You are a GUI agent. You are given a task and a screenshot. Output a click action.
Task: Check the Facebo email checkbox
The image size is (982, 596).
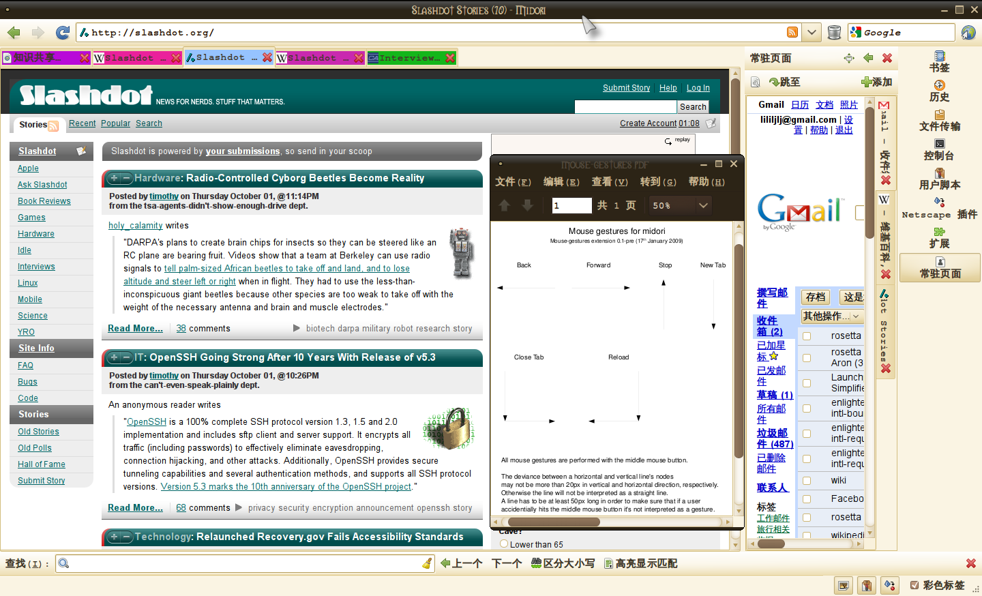tap(807, 499)
